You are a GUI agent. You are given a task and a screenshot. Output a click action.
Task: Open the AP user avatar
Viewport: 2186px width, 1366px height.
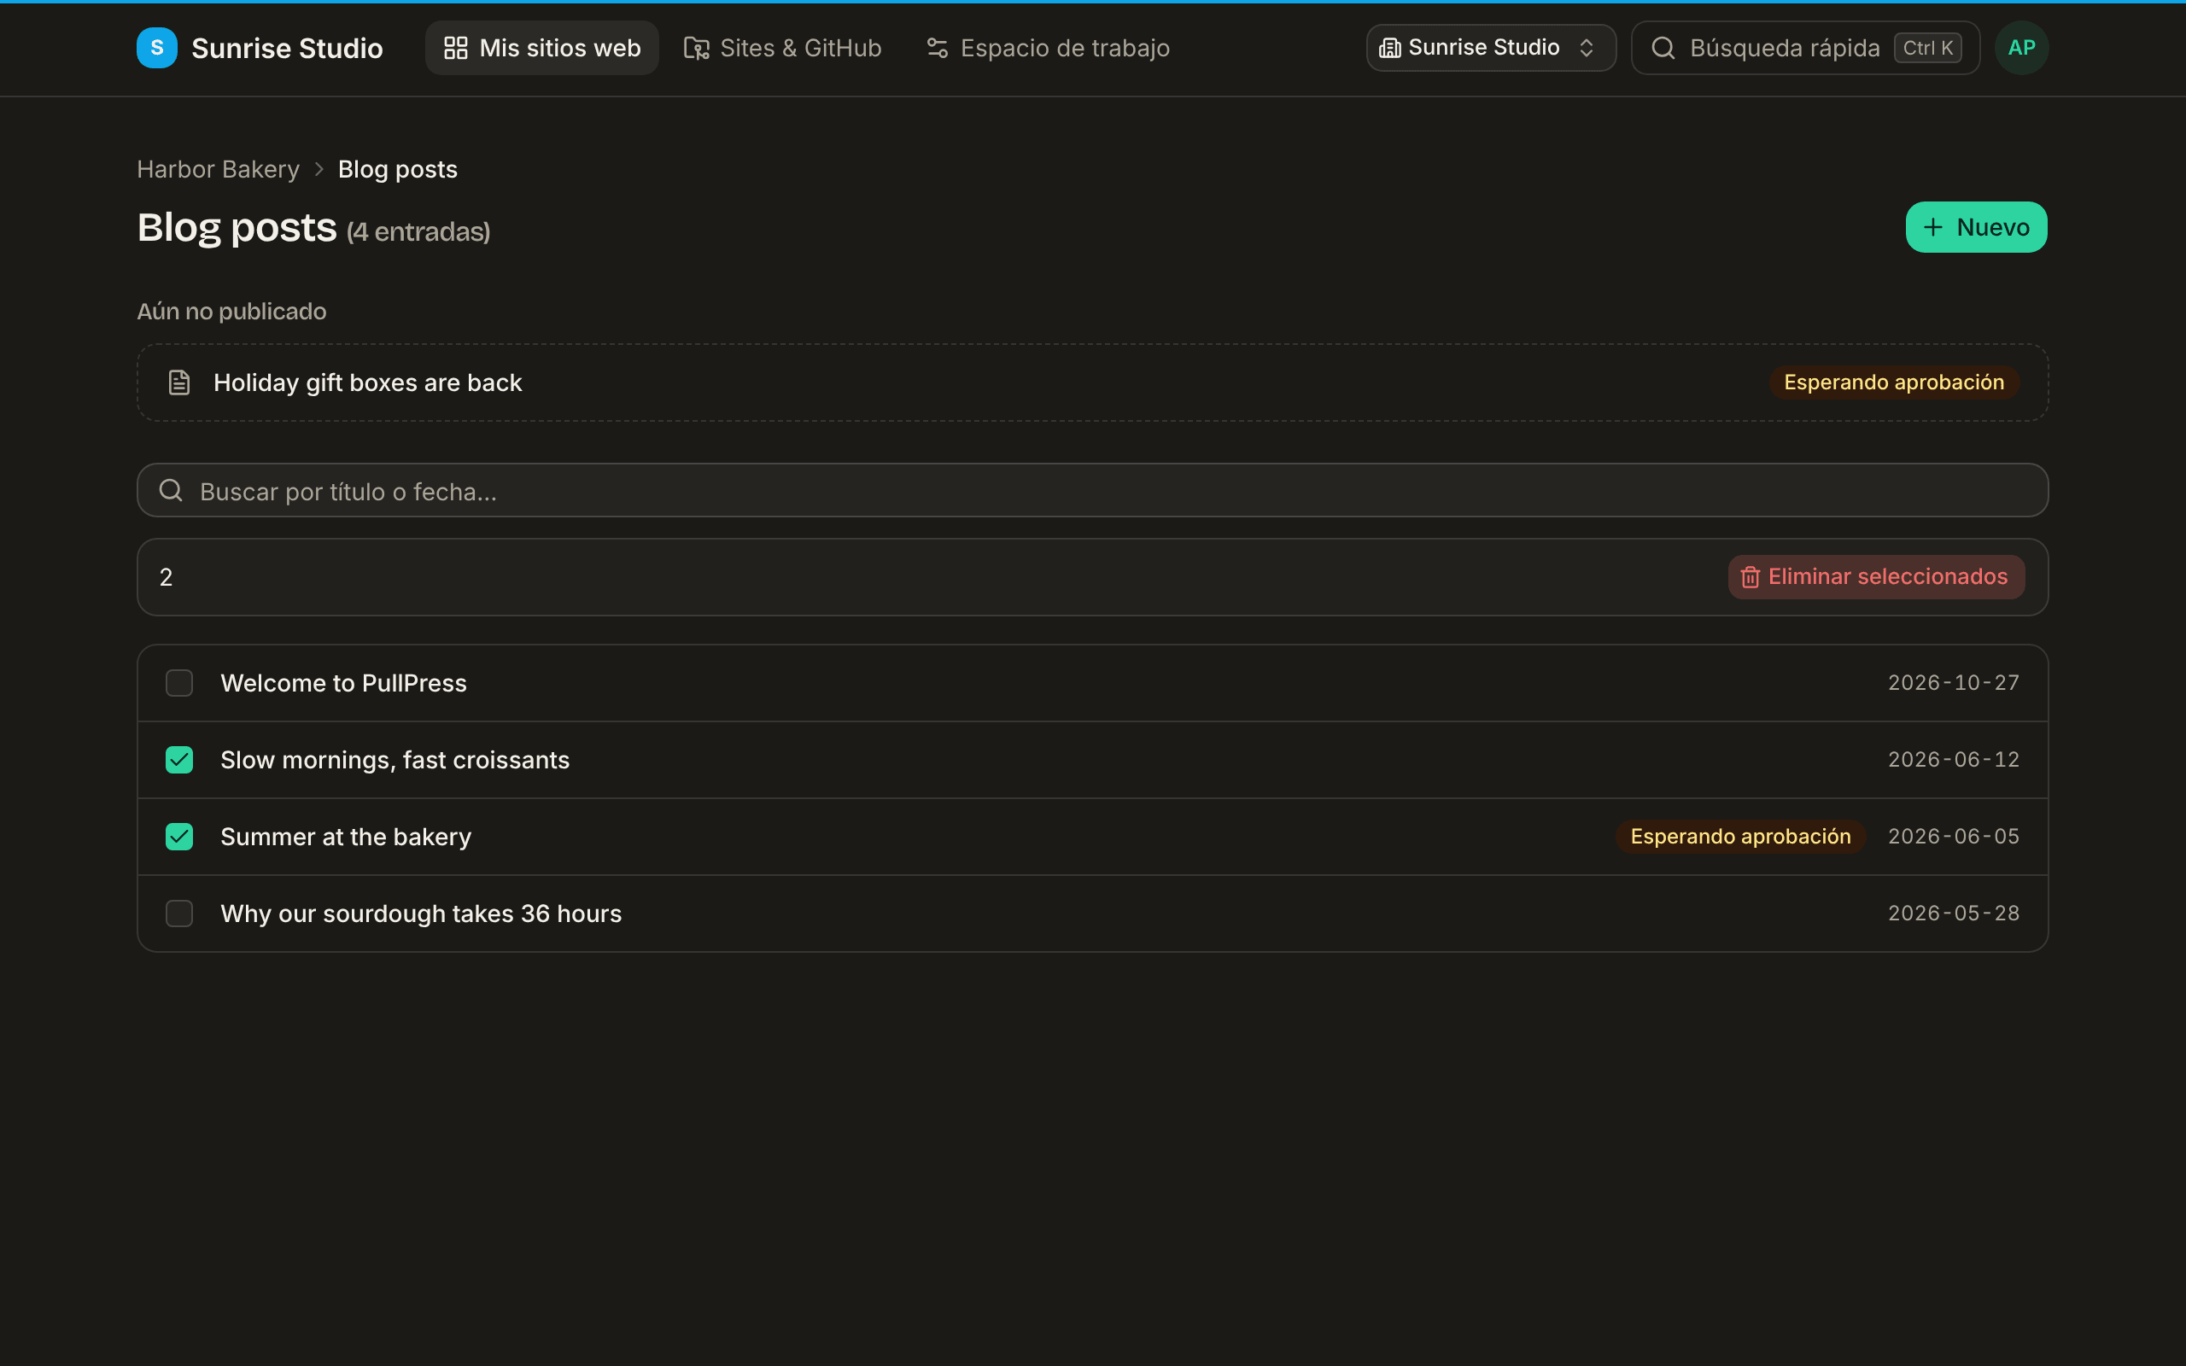pyautogui.click(x=2020, y=48)
